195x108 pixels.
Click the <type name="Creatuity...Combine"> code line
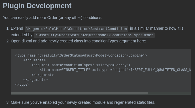[x=81, y=55]
